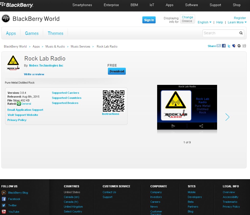Go to Music Services breadcrumb

point(80,46)
